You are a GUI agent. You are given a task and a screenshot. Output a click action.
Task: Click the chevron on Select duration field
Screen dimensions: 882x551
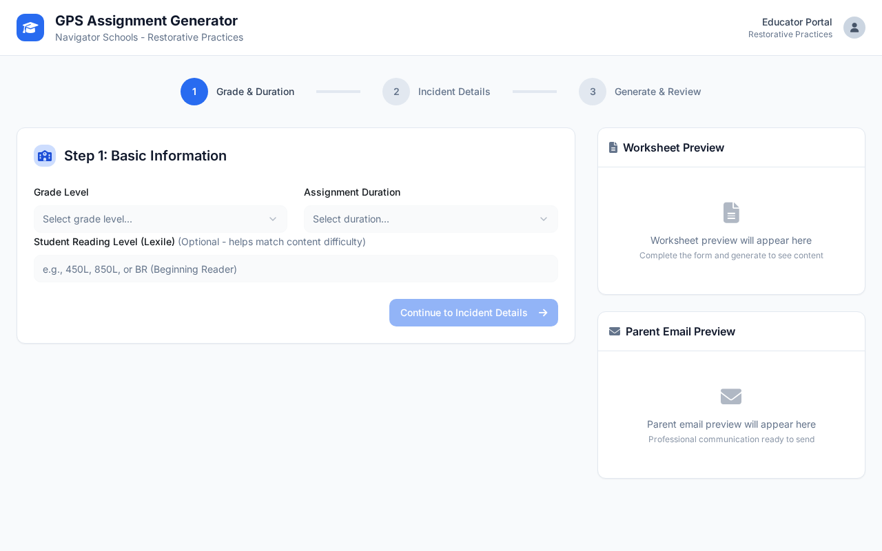(x=544, y=219)
